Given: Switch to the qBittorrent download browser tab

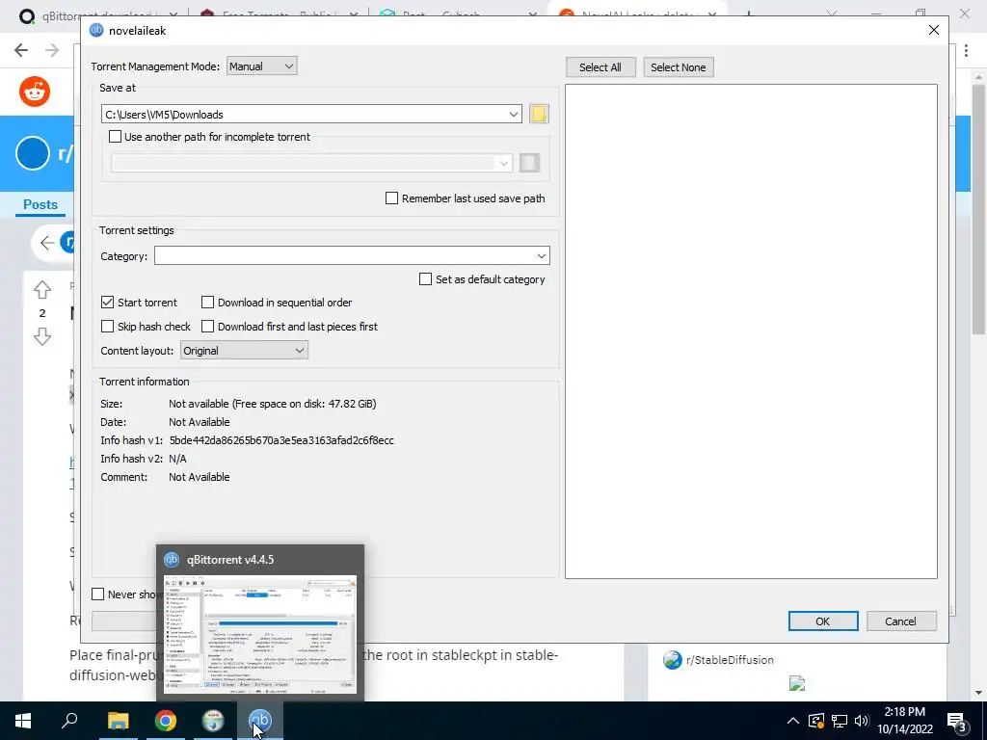Looking at the screenshot, I should click(x=95, y=15).
